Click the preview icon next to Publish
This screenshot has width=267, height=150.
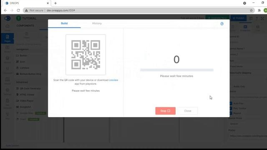point(251,18)
